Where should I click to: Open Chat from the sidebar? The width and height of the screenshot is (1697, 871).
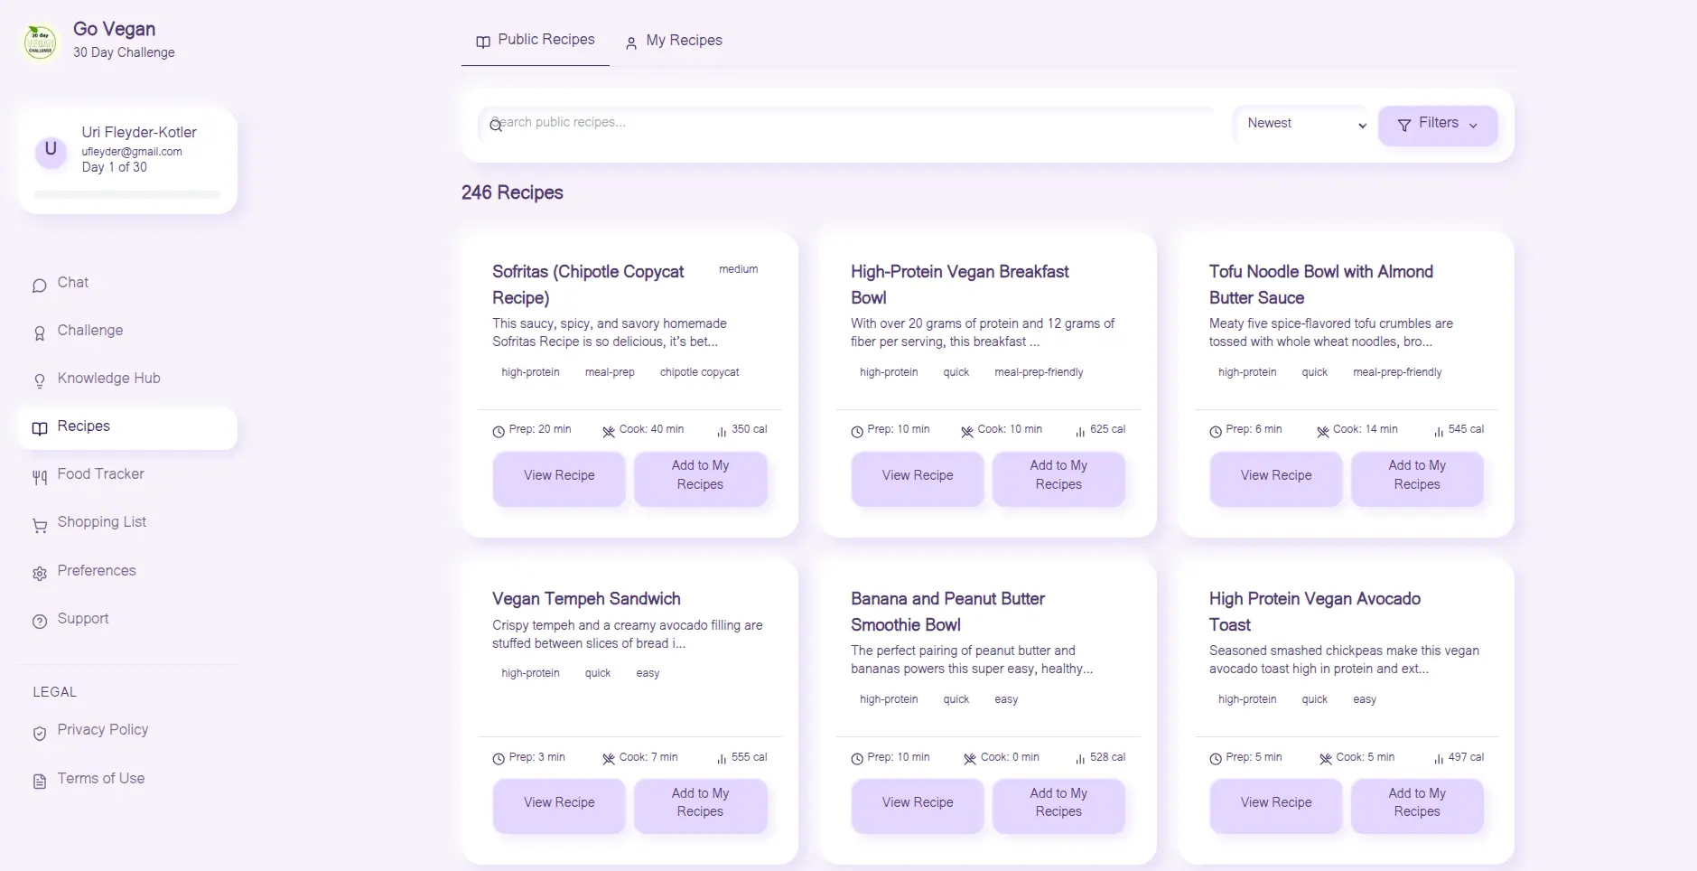pyautogui.click(x=127, y=283)
